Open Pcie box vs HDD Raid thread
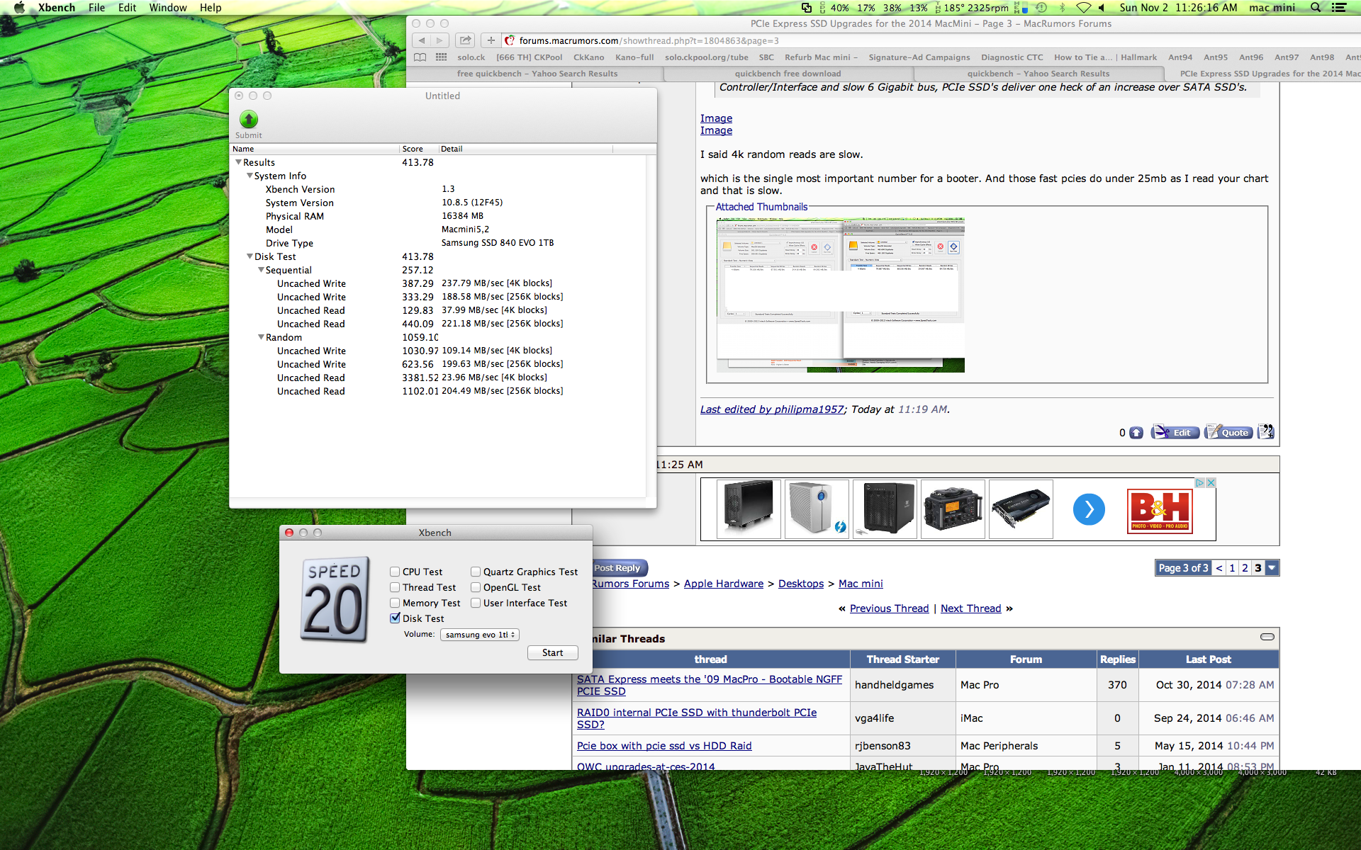1361x850 pixels. pos(664,746)
